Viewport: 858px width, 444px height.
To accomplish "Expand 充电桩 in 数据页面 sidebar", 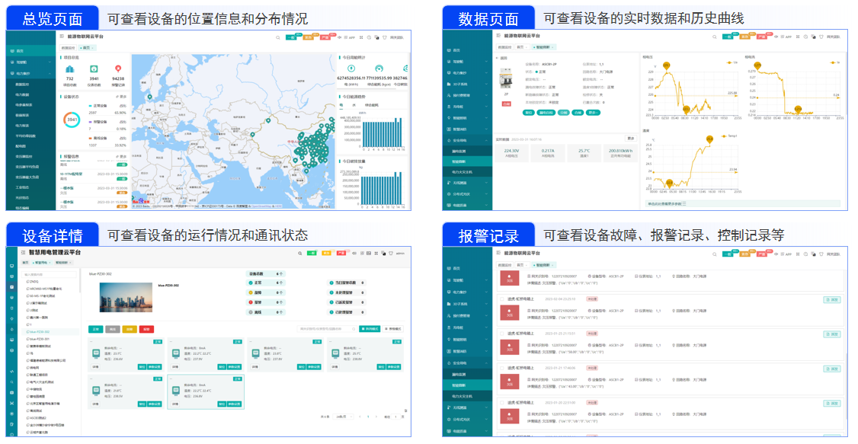I will click(467, 107).
